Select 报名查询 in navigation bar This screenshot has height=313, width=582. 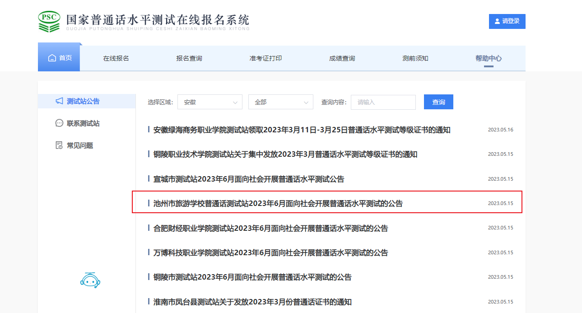click(x=189, y=58)
